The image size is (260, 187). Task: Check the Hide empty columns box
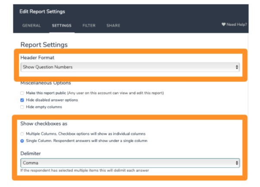click(22, 107)
